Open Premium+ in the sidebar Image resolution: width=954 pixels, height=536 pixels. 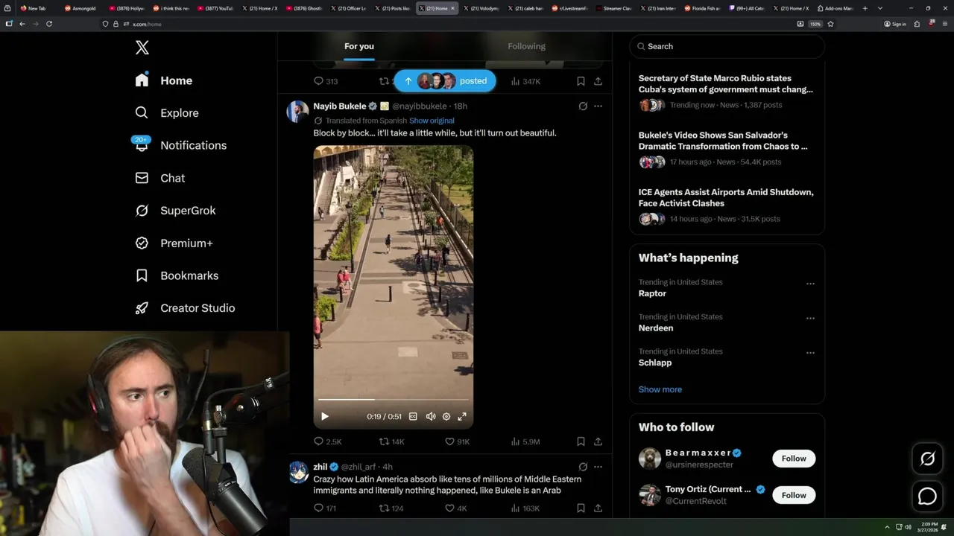pos(174,243)
